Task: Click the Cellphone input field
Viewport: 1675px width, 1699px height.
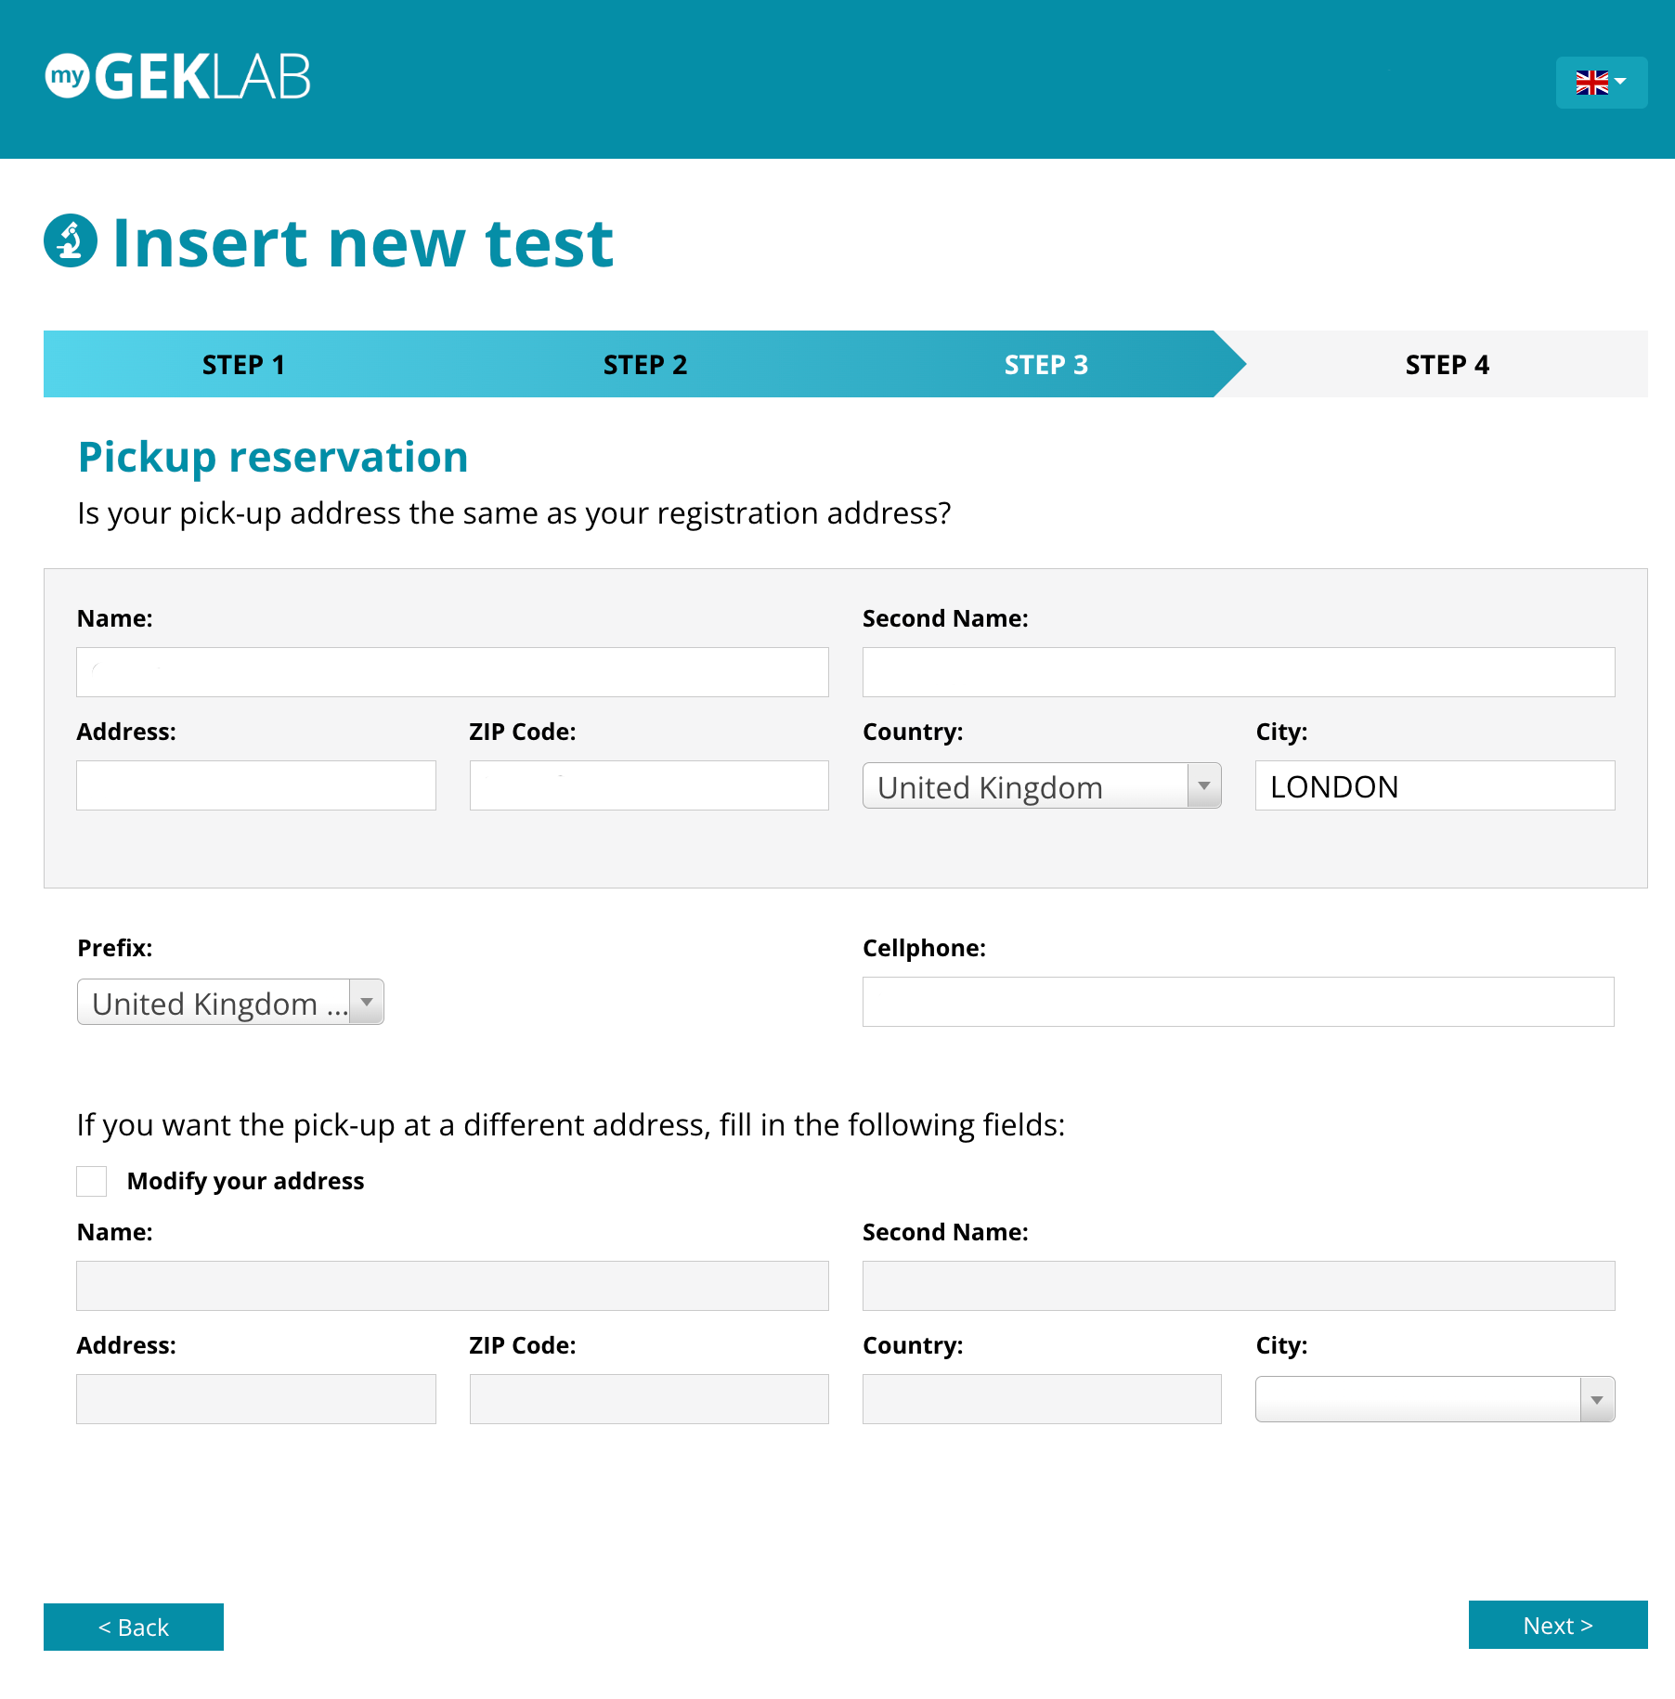Action: [1238, 1002]
